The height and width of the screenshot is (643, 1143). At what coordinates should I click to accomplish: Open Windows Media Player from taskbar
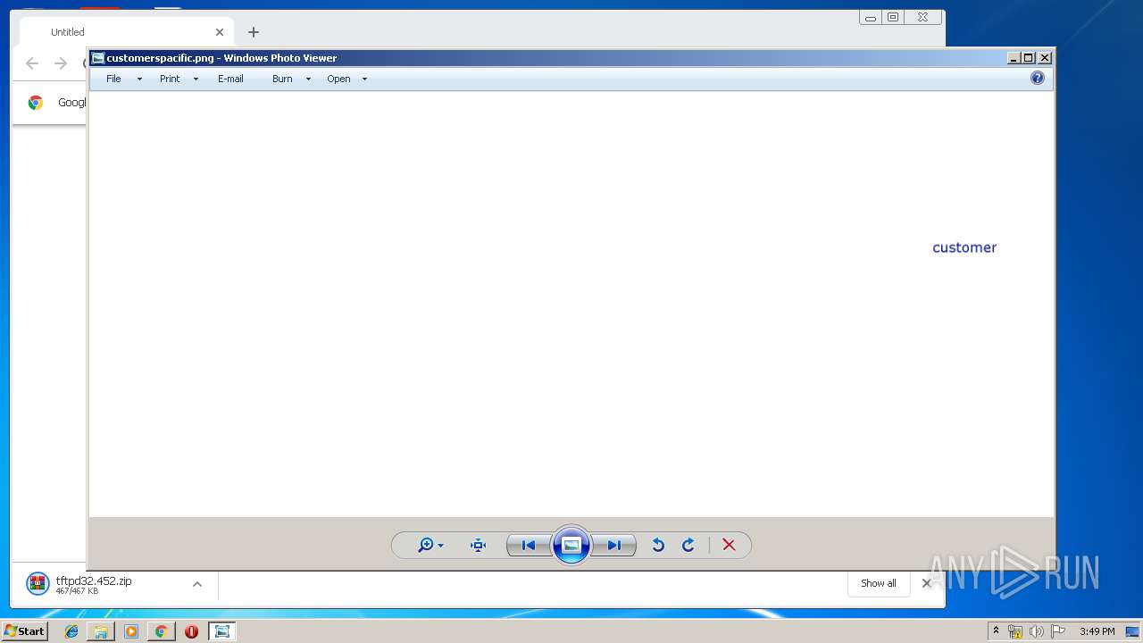(x=131, y=631)
